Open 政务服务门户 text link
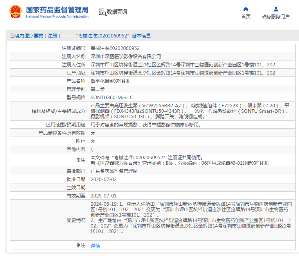The height and width of the screenshot is (256, 299). (276, 17)
